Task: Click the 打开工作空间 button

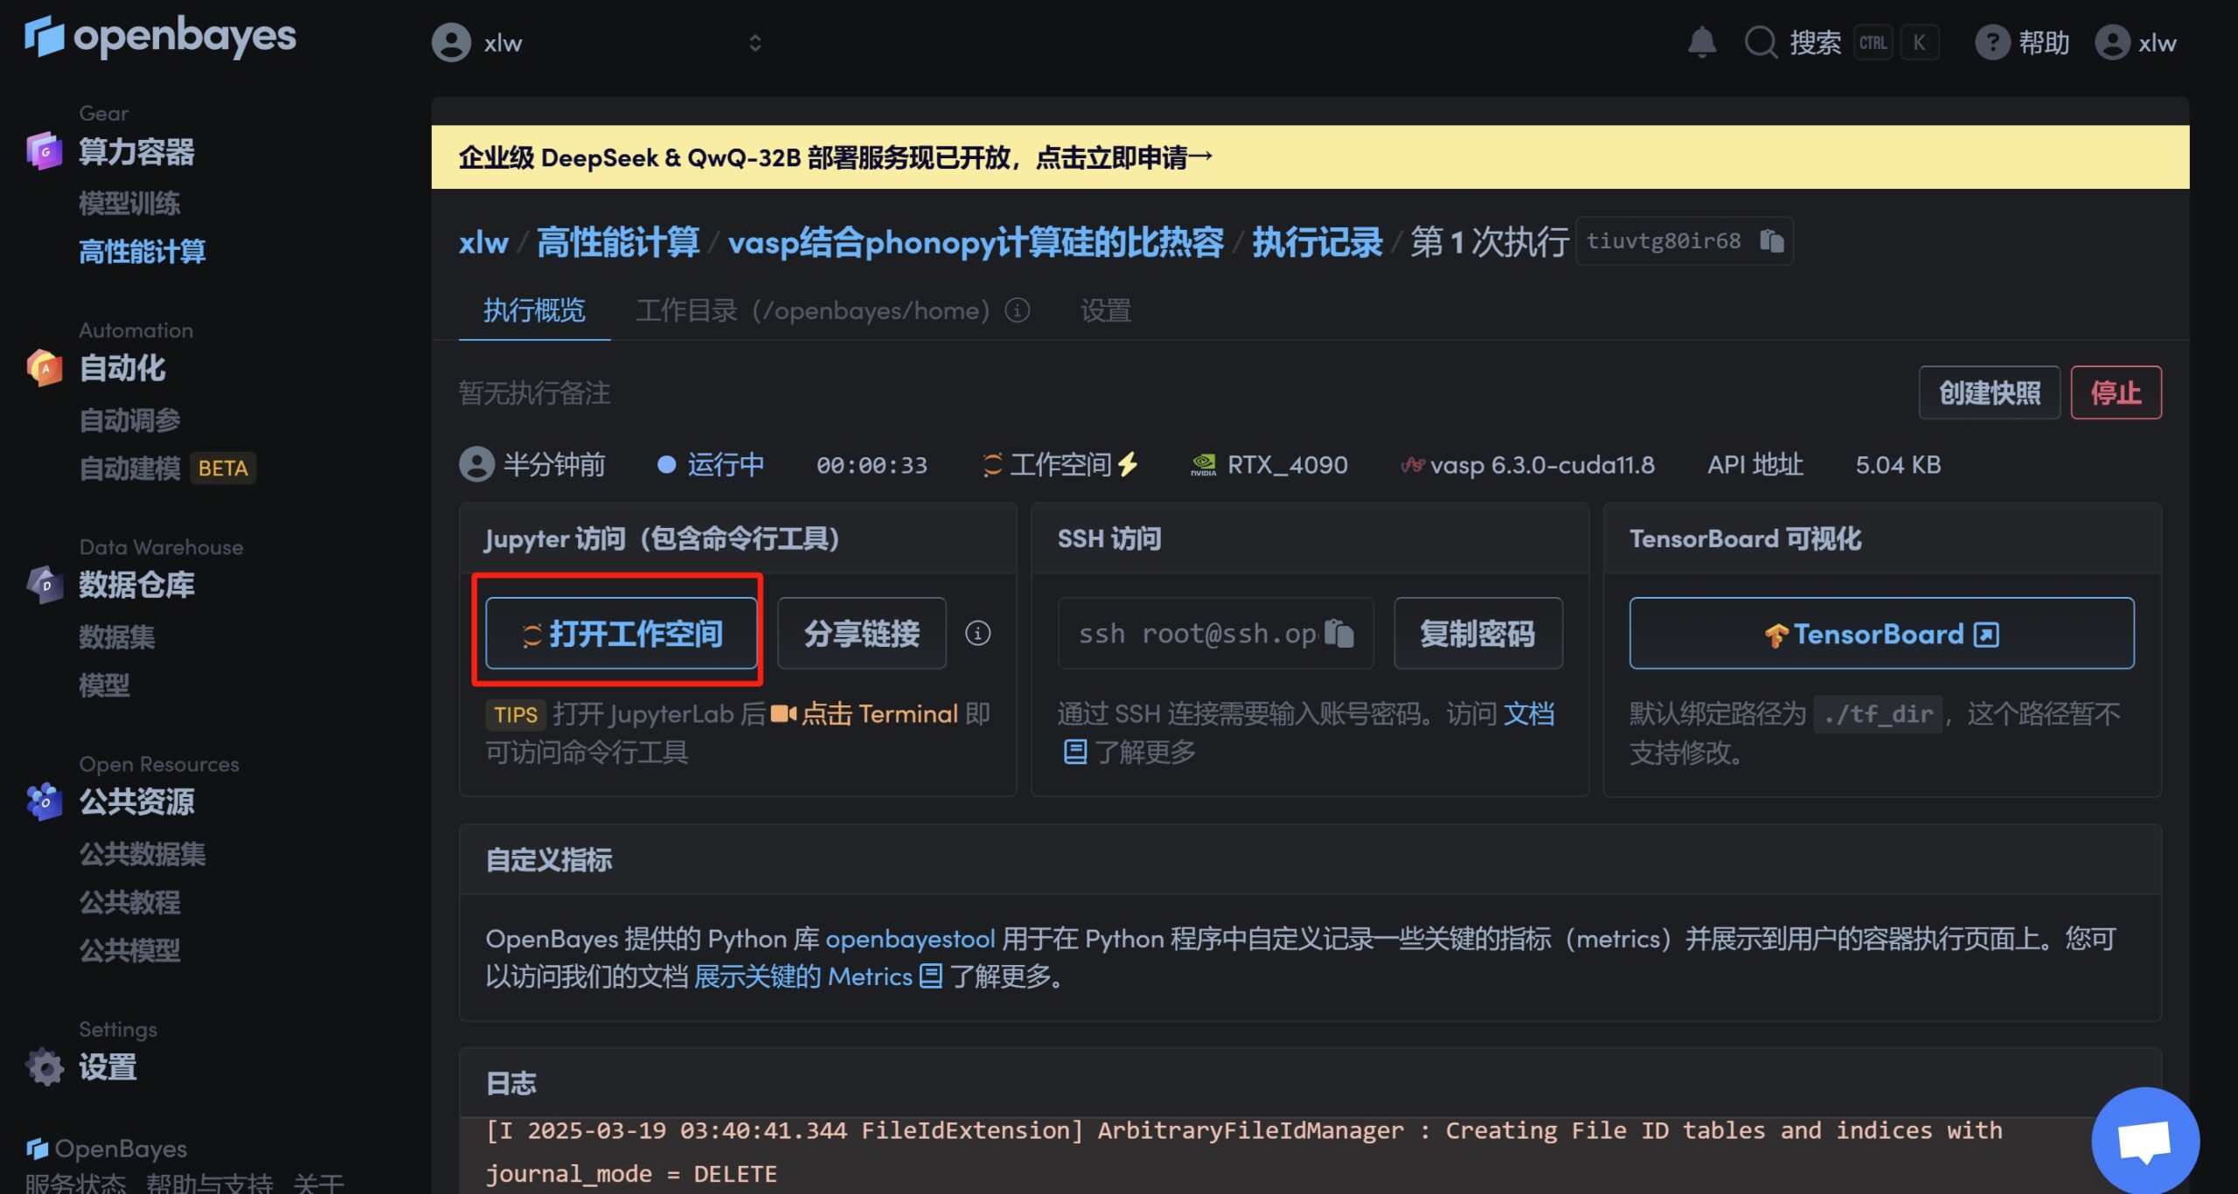Action: click(621, 633)
